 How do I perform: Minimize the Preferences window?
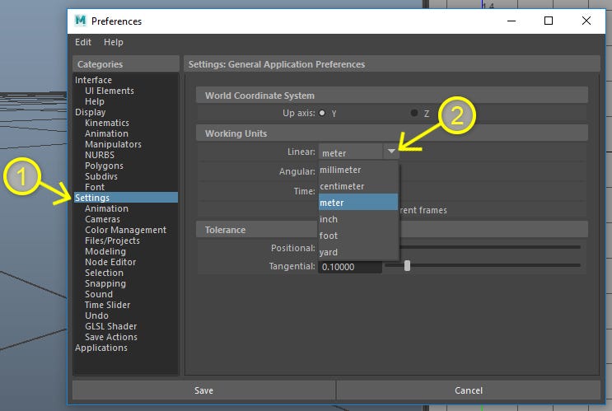(x=512, y=21)
